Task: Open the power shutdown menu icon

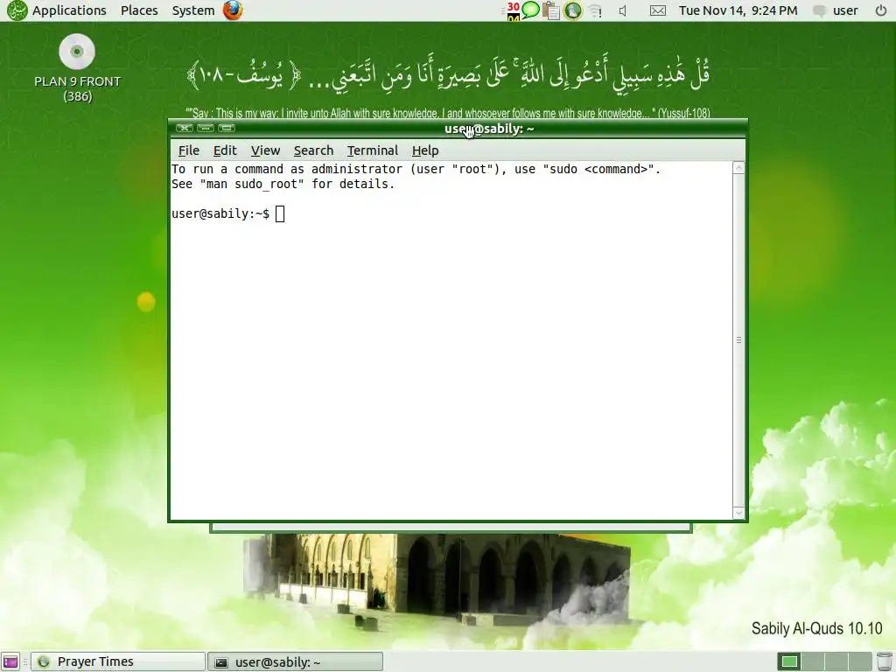Action: [880, 10]
